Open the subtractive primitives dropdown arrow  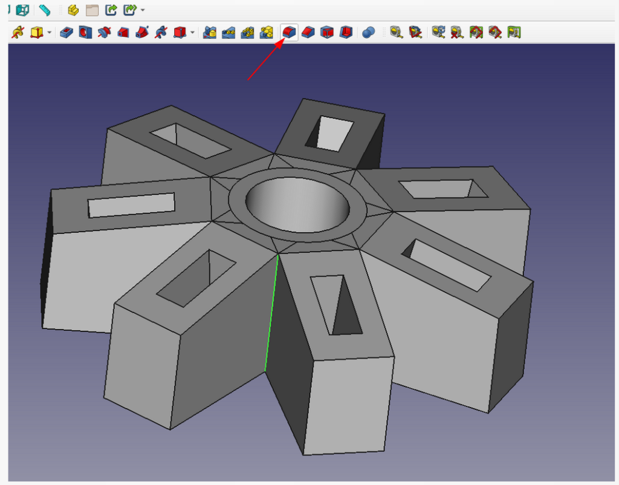click(x=192, y=33)
